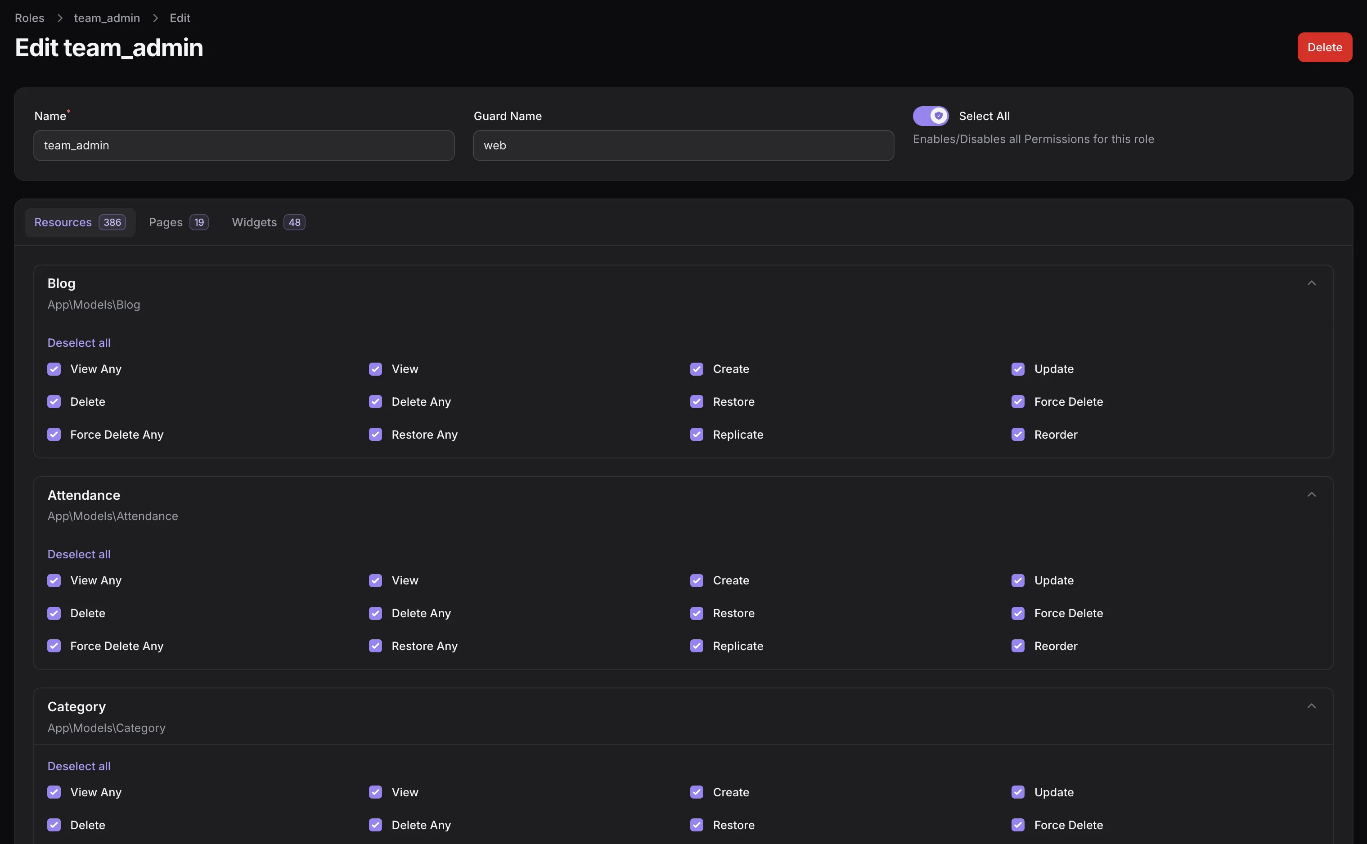Uncheck Attendance Restore Any checkbox

click(x=376, y=646)
